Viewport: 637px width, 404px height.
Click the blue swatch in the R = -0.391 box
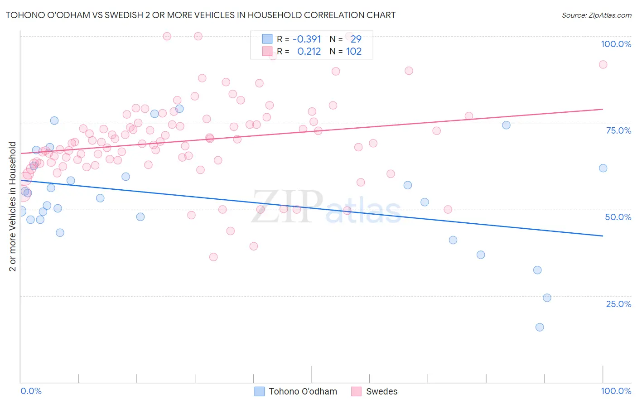click(x=267, y=39)
